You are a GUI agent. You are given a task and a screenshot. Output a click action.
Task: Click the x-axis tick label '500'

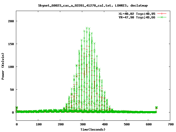(127, 124)
